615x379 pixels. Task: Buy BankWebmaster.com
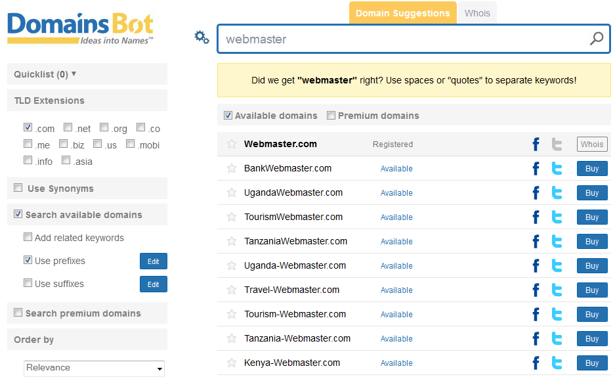592,169
